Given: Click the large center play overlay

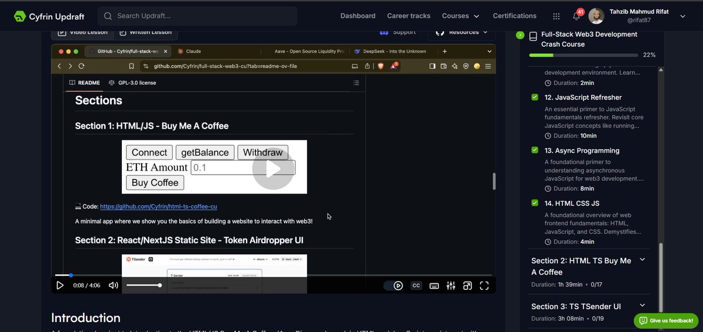Looking at the screenshot, I should [x=273, y=169].
